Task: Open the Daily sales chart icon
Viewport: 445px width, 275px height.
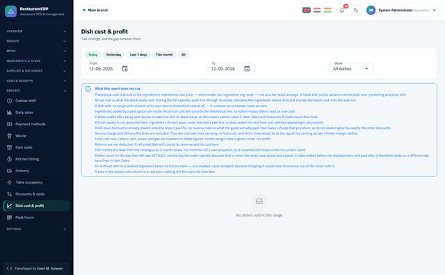Action: click(9, 112)
